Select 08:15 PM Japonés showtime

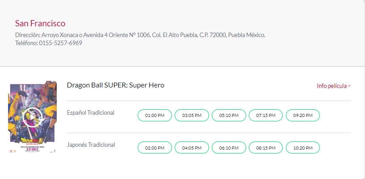pyautogui.click(x=266, y=147)
